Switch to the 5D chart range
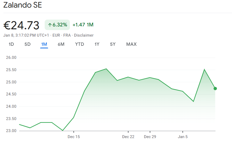Image resolution: width=232 pixels, height=142 pixels. [28, 44]
